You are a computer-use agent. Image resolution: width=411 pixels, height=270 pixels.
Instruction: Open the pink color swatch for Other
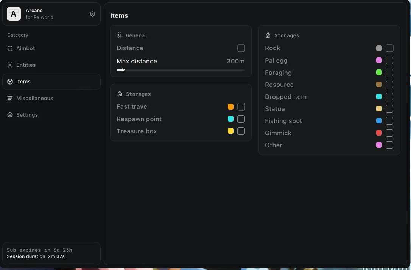[379, 145]
